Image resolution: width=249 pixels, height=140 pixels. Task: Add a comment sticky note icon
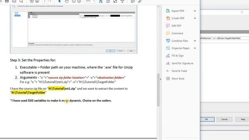133,2
